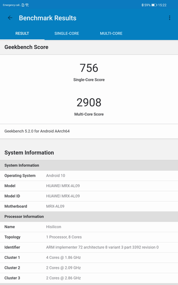Tap the Operating System Android 10 row
178x285 pixels.
point(89,176)
